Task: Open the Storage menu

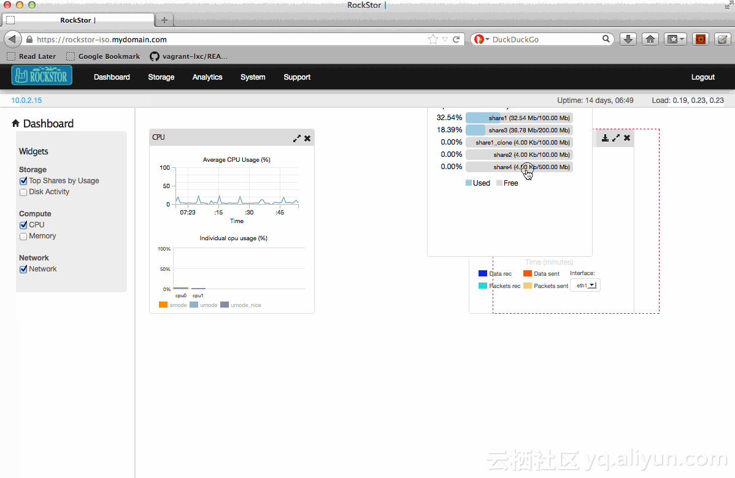Action: click(161, 77)
